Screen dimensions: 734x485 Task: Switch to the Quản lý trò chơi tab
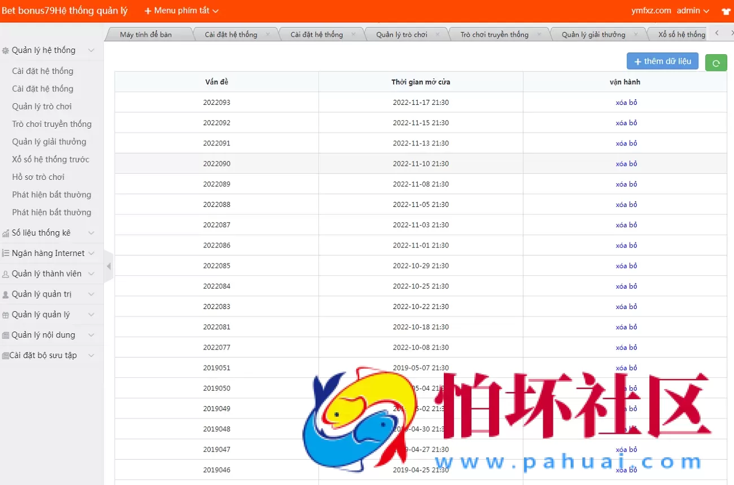(401, 34)
